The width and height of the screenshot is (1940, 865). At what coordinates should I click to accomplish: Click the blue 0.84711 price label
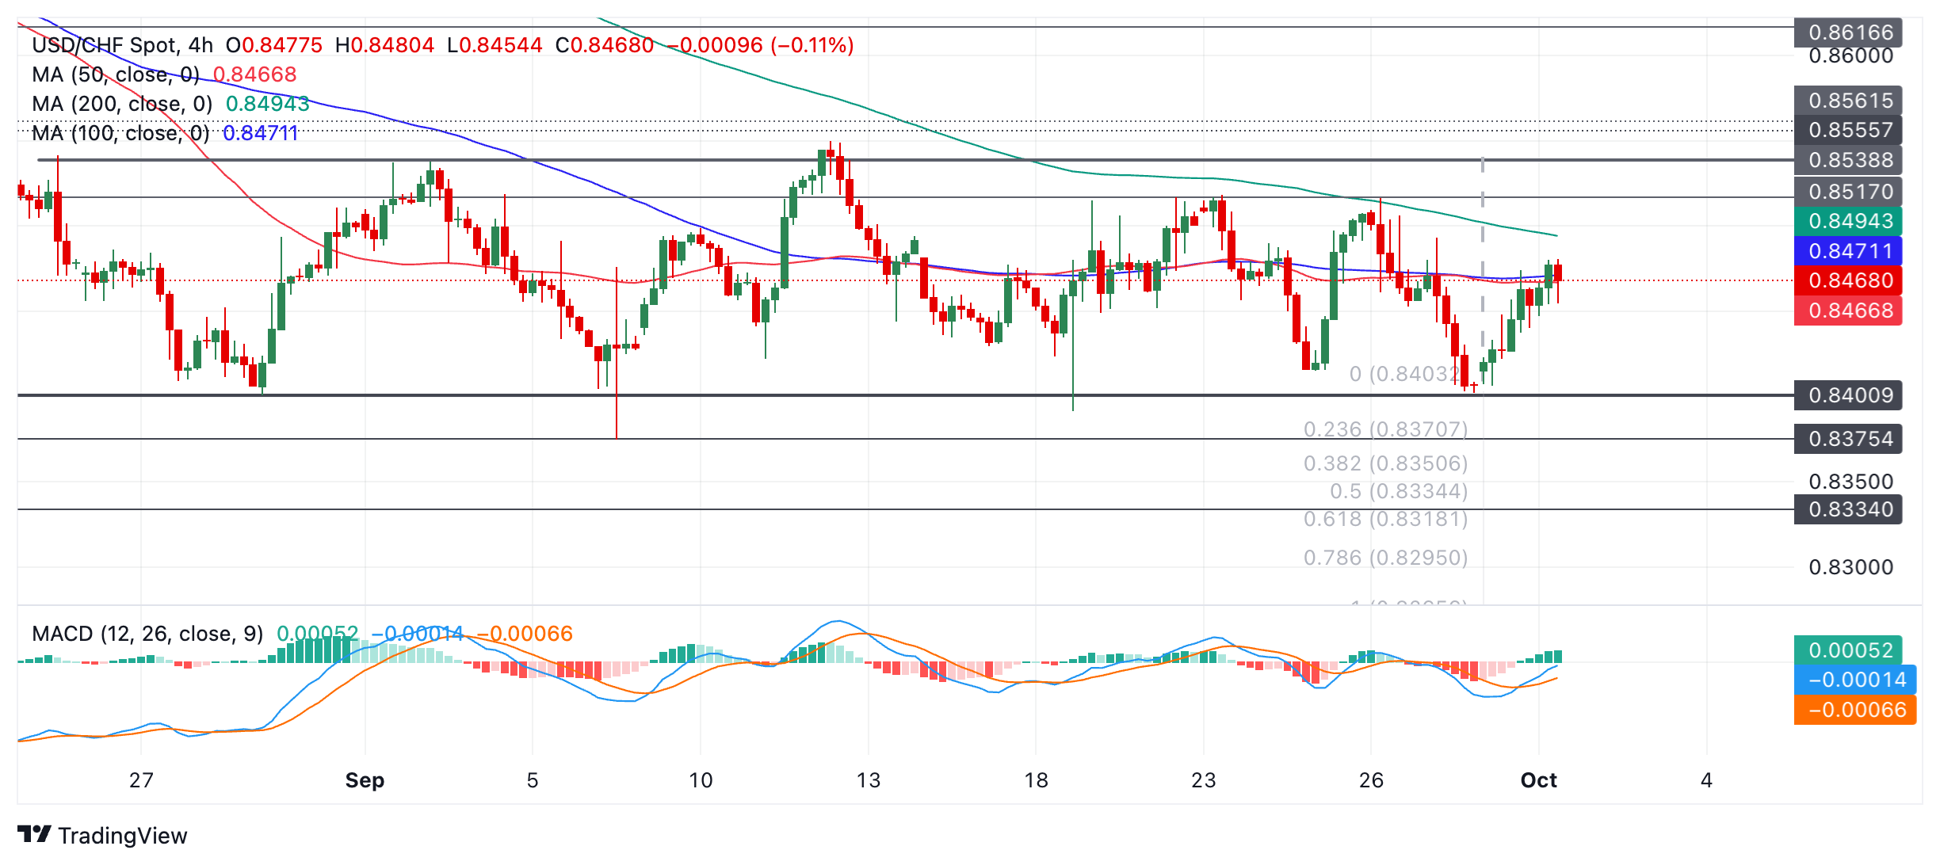point(1847,251)
